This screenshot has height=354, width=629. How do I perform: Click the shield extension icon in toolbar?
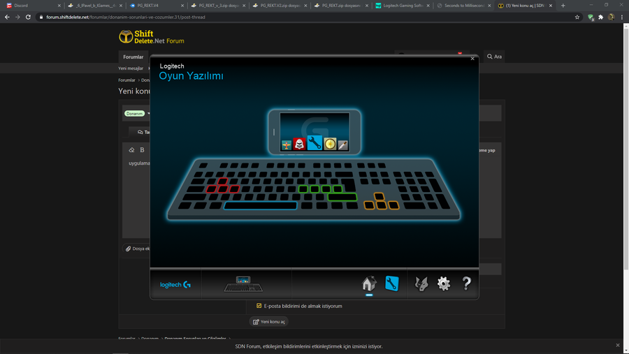pos(591,17)
